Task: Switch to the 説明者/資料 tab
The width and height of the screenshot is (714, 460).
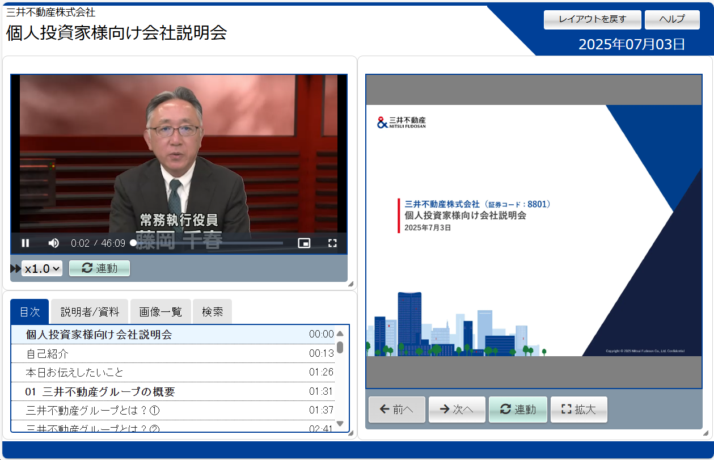Action: (x=90, y=311)
